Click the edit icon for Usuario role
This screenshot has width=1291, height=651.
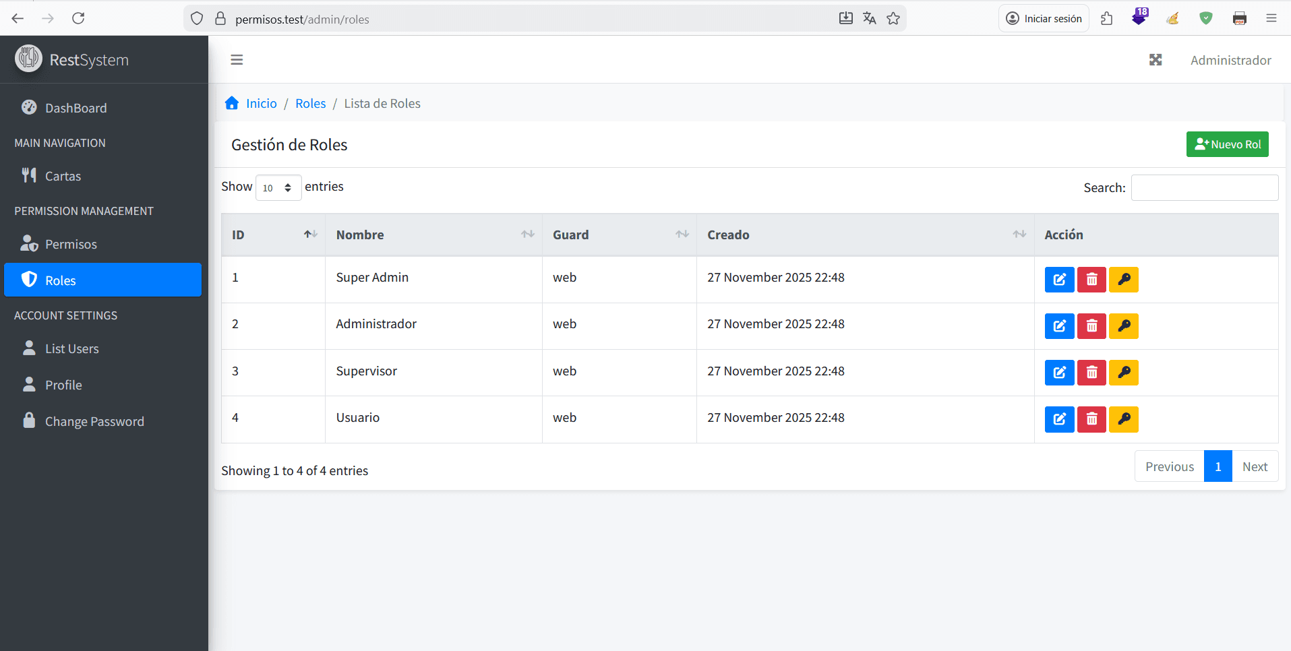point(1059,419)
